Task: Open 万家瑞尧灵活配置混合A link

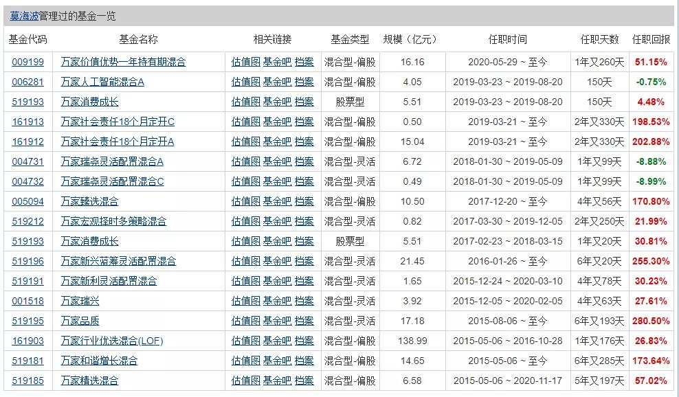Action: (x=112, y=161)
